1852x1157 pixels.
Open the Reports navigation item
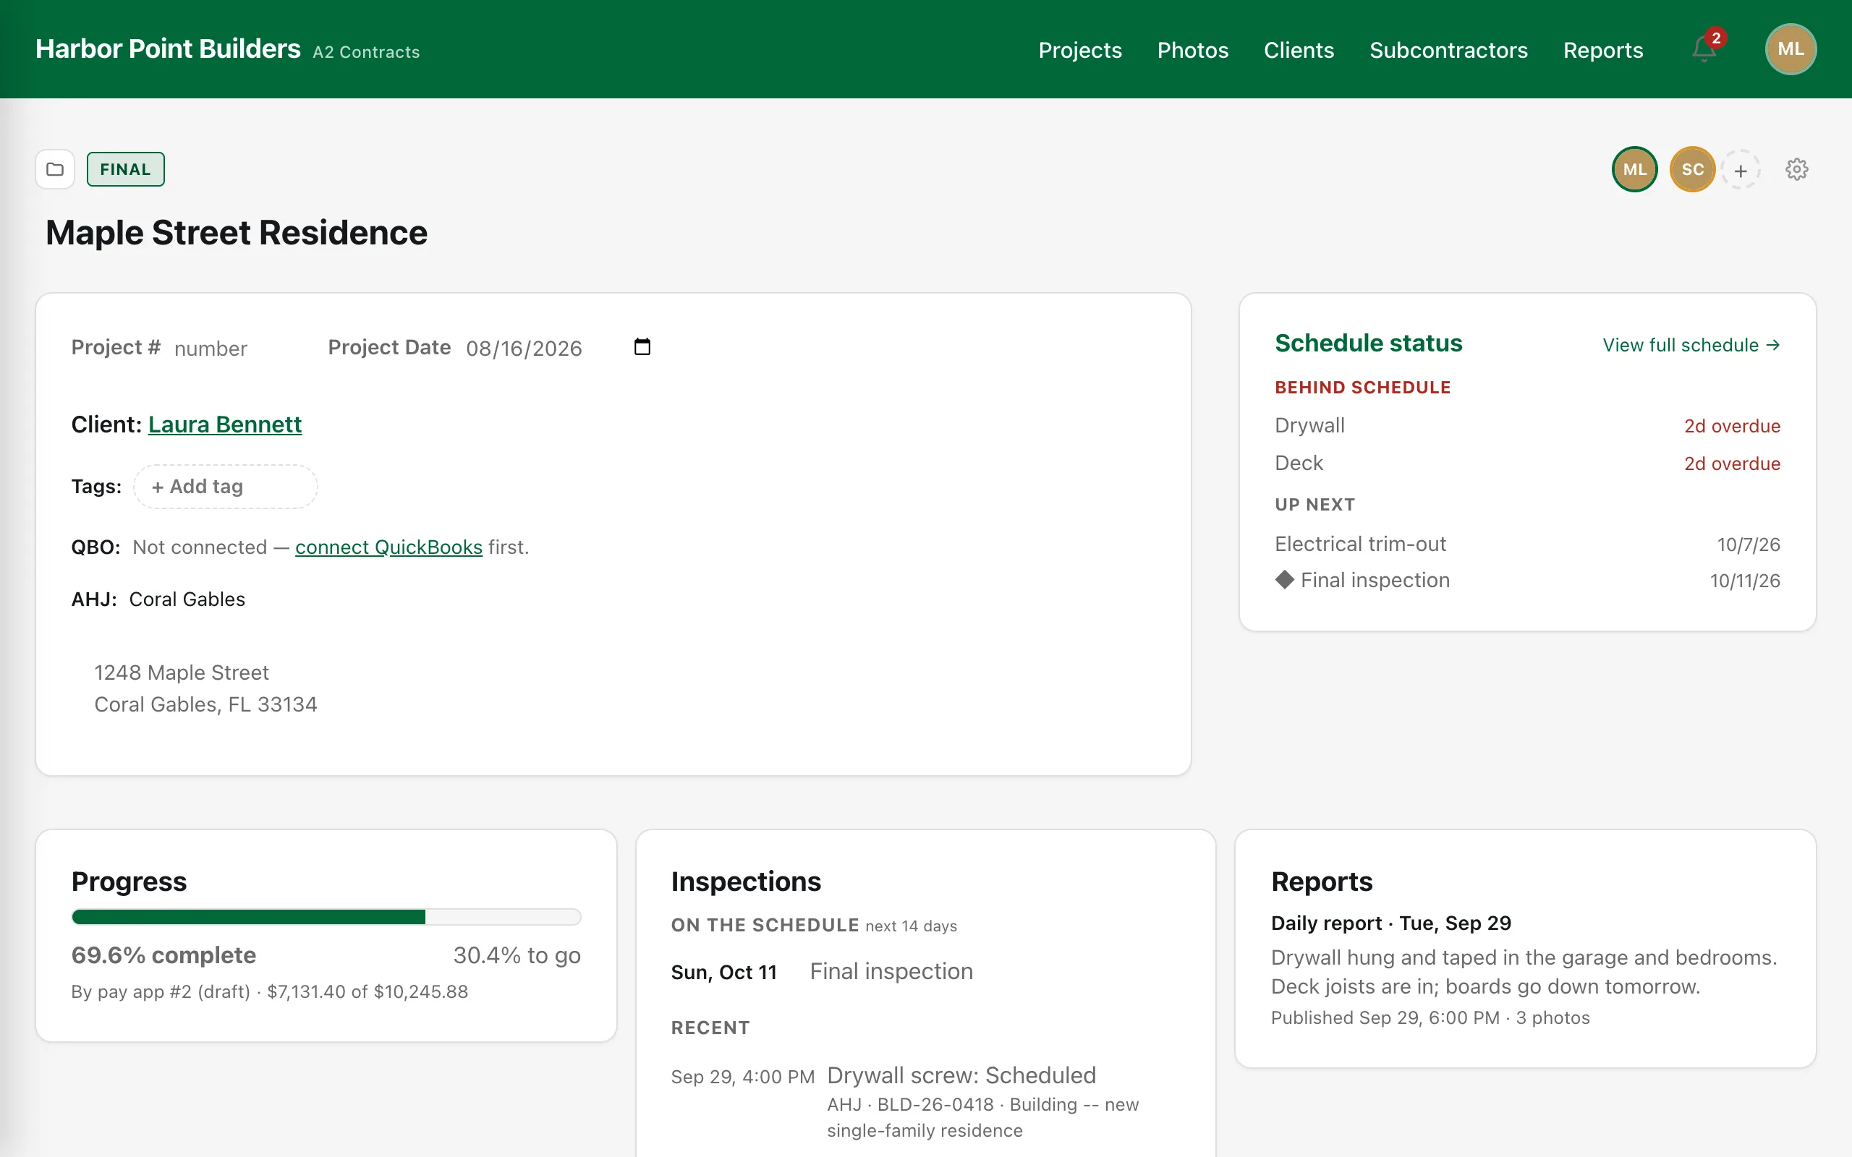[1602, 50]
